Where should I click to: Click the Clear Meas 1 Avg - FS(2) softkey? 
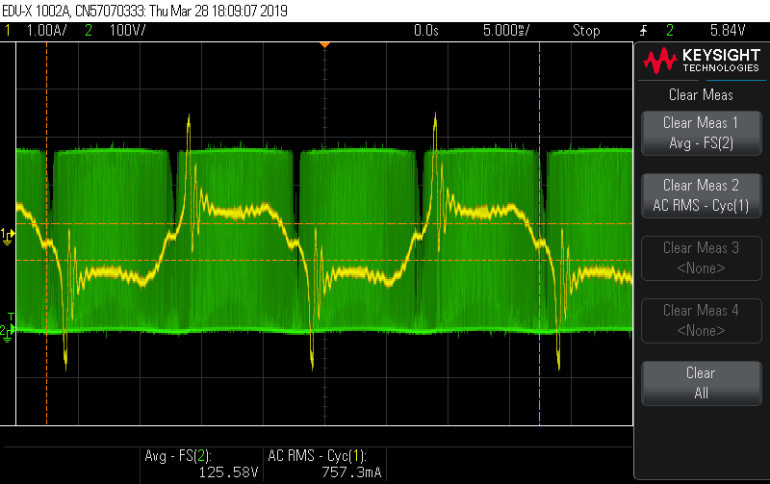(702, 133)
